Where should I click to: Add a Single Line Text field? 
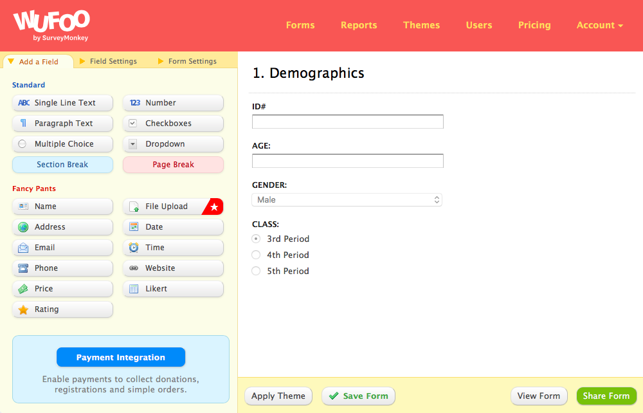coord(63,103)
